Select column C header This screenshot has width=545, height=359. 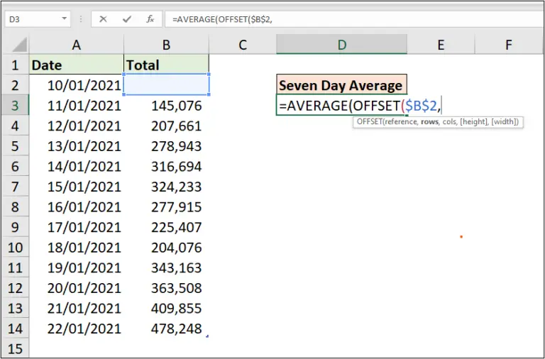(243, 45)
